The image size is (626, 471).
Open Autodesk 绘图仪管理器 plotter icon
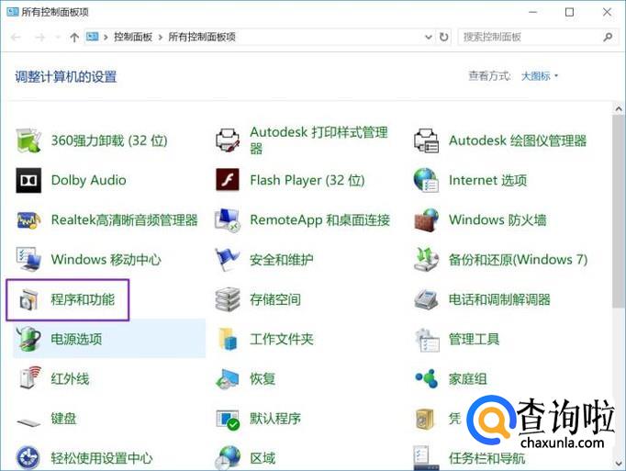[427, 140]
